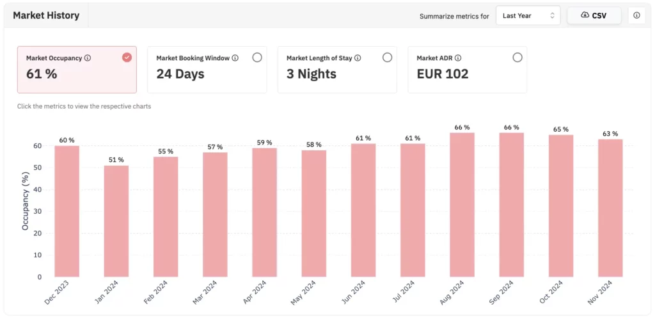Open the Last Year period dropdown
This screenshot has height=318, width=655.
pyautogui.click(x=527, y=15)
